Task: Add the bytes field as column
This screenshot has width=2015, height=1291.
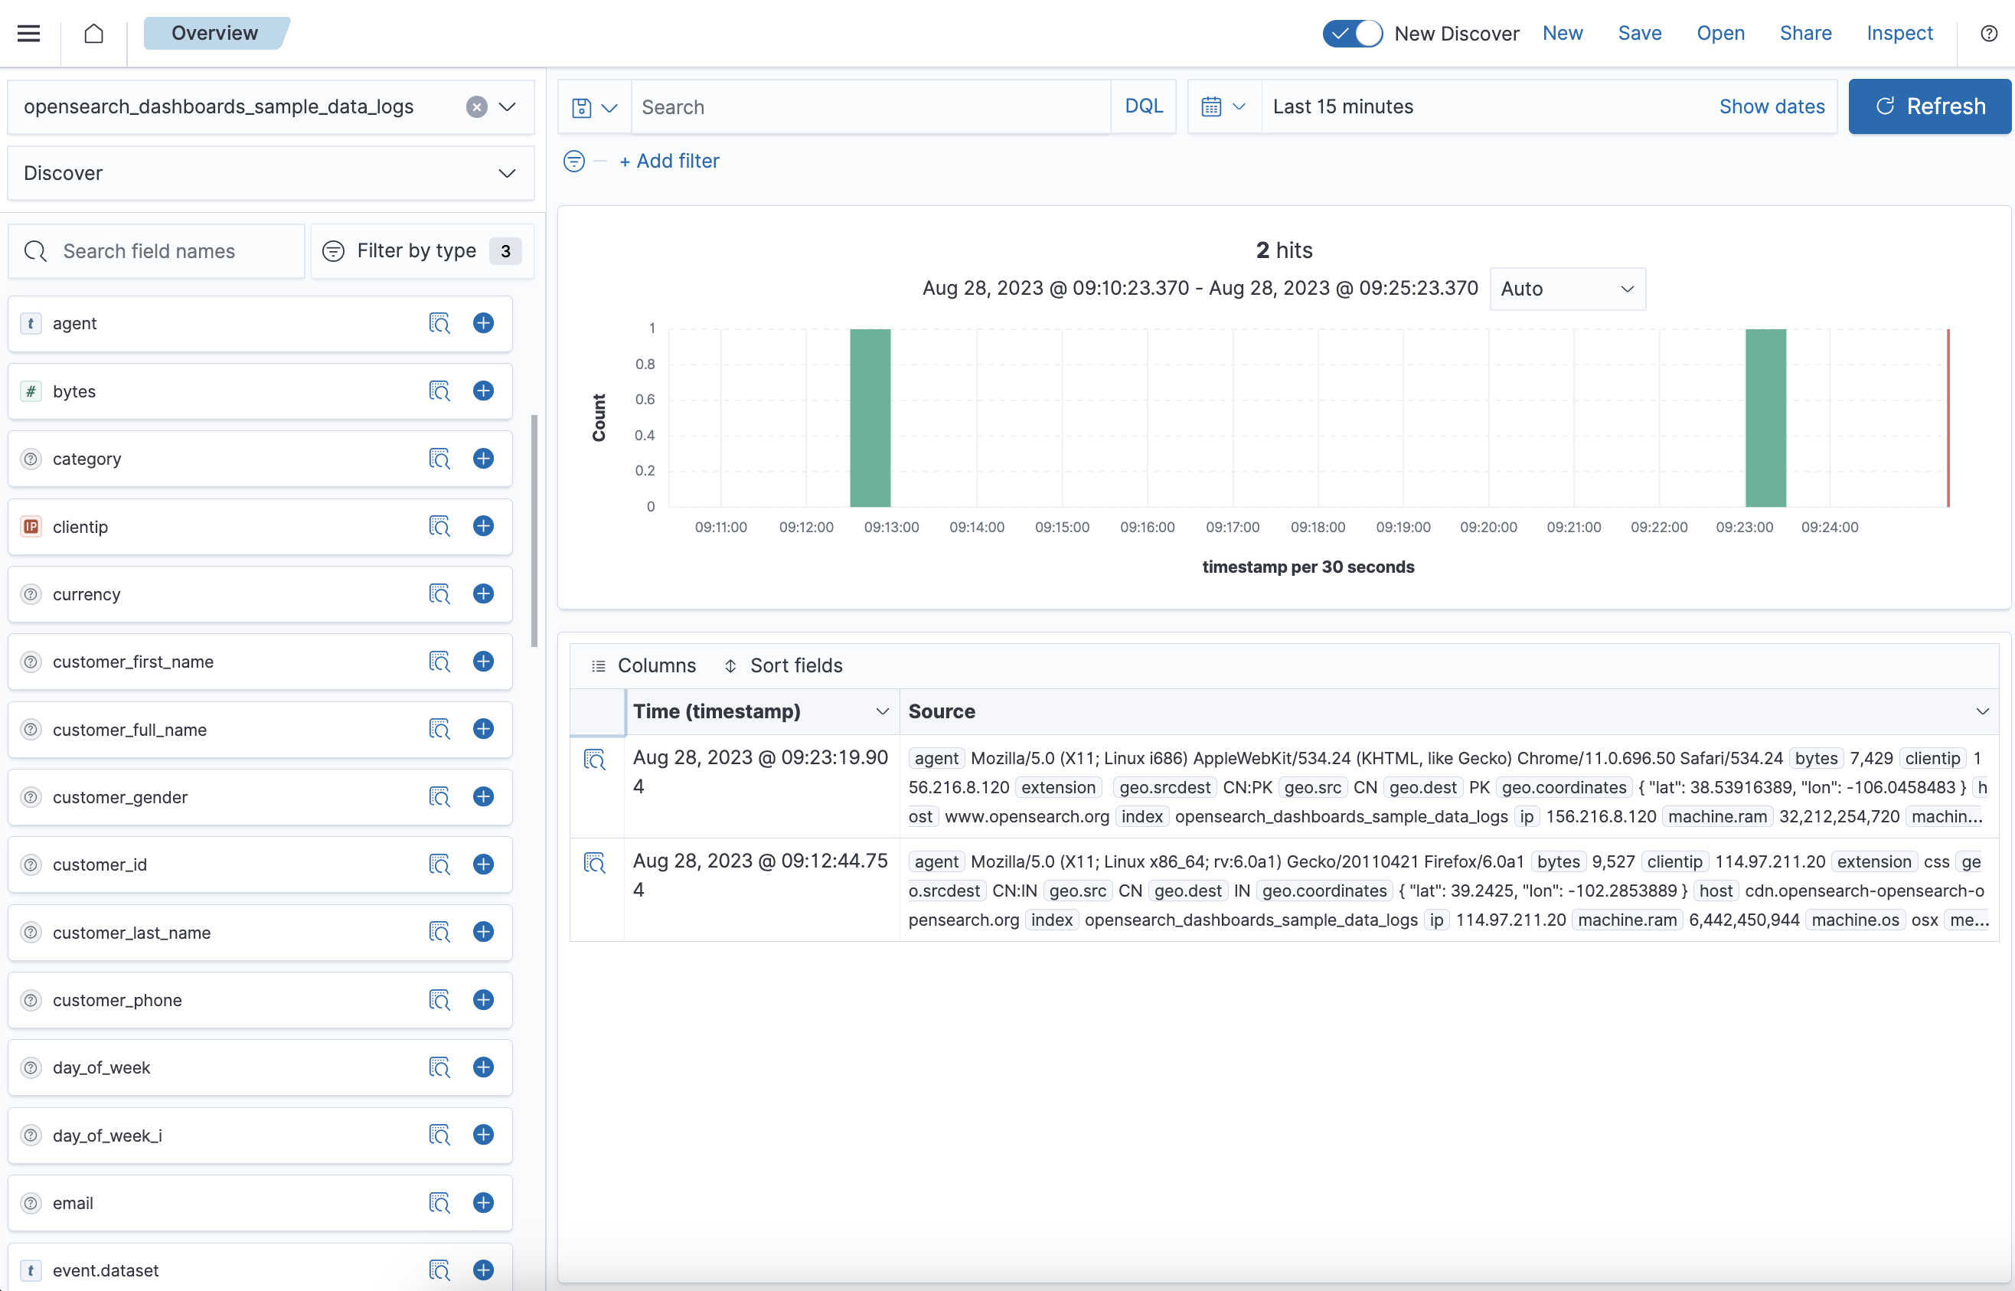Action: pos(483,391)
